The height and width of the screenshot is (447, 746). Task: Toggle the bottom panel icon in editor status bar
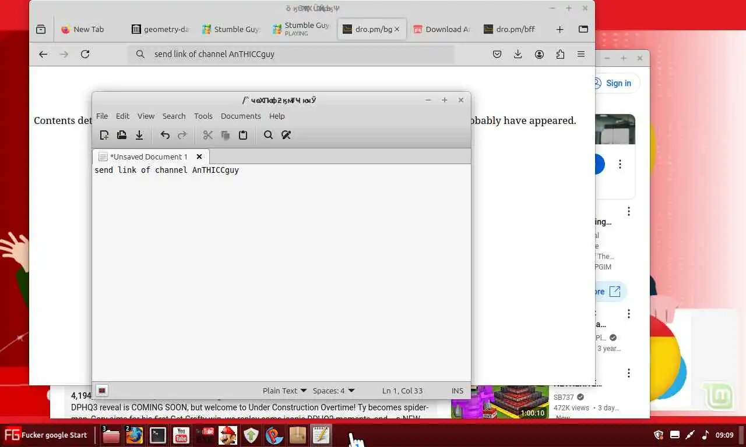tap(102, 391)
